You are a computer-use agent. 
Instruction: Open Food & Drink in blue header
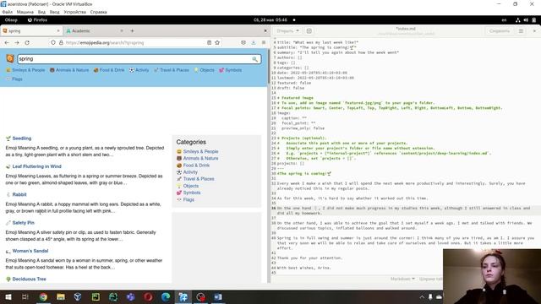pos(109,70)
